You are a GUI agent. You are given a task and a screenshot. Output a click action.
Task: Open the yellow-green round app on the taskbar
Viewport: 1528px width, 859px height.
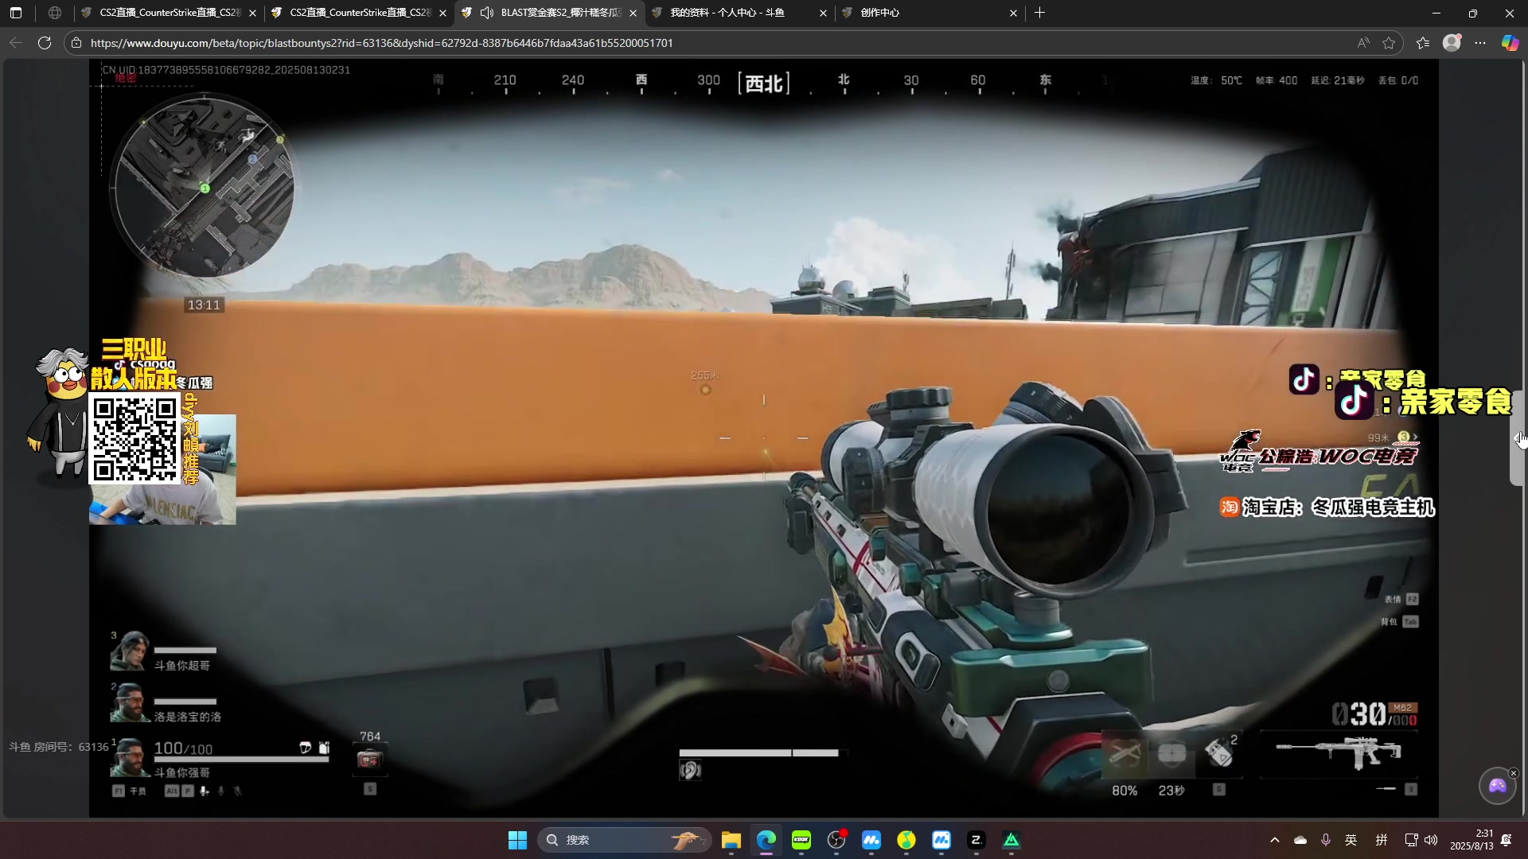pos(906,840)
